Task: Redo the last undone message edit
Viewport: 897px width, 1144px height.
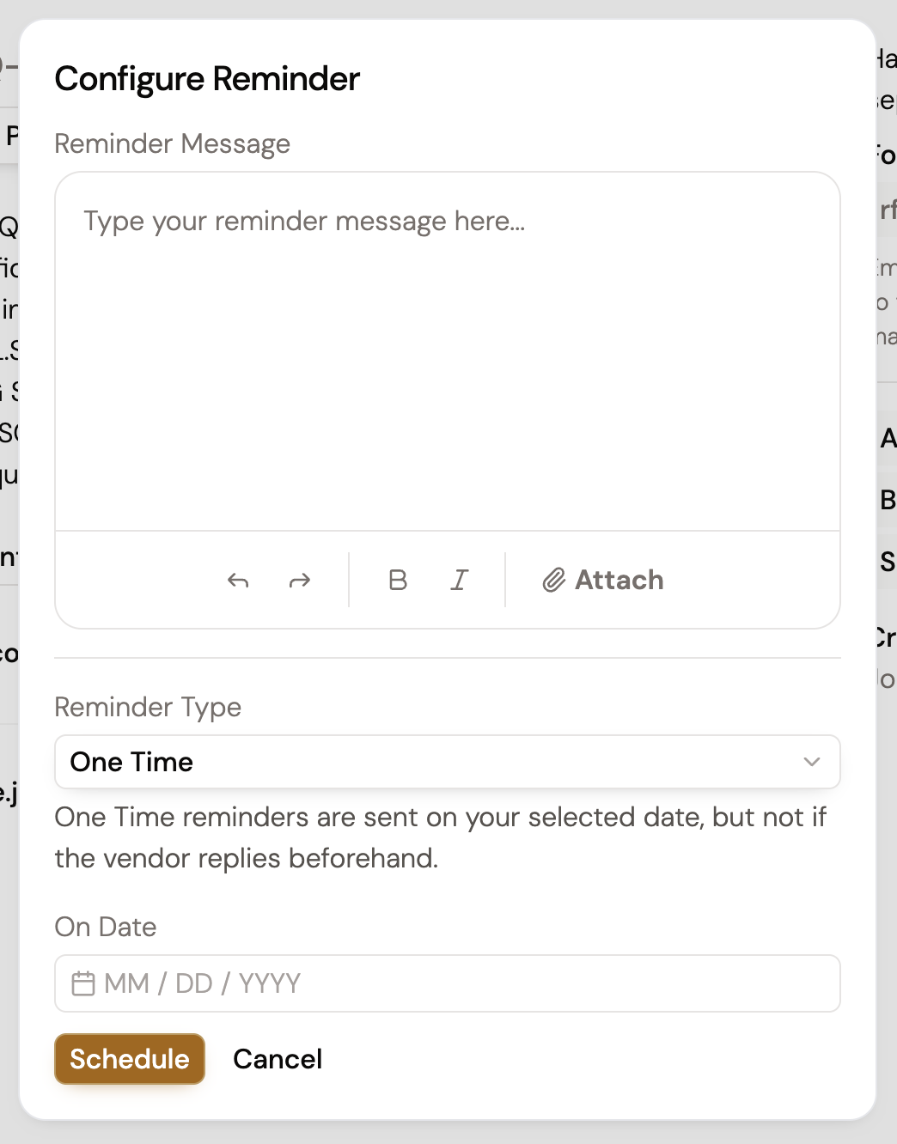Action: coord(300,581)
